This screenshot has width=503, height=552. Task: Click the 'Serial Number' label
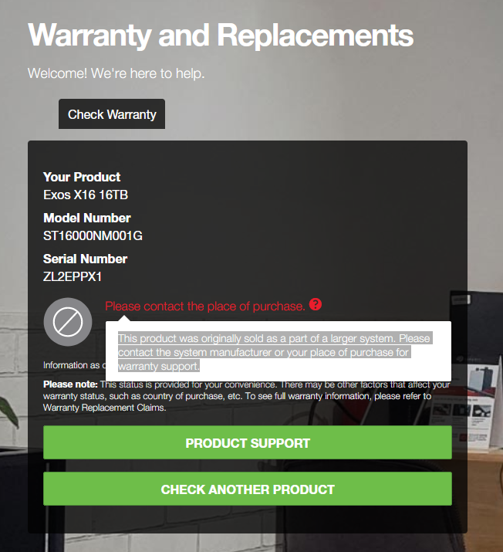tap(85, 259)
